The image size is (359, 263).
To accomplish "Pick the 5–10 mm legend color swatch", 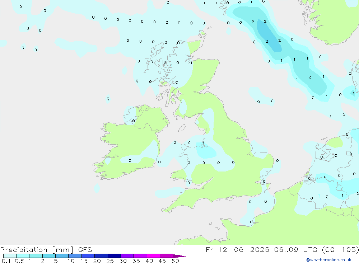I will [62, 256].
